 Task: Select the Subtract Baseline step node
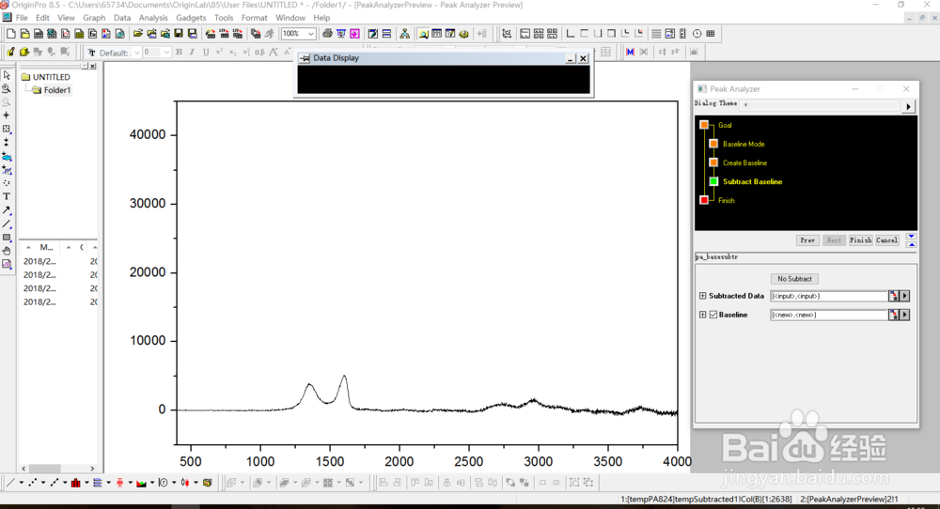click(713, 181)
